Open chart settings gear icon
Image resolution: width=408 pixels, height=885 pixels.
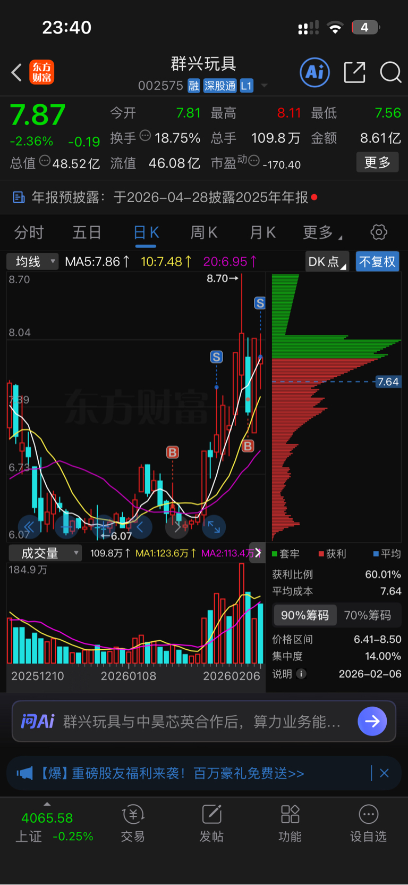(378, 232)
